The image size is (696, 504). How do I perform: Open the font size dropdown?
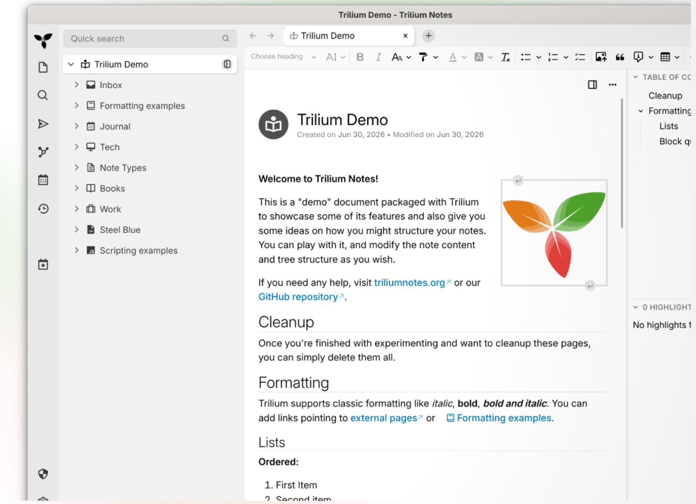pos(335,57)
